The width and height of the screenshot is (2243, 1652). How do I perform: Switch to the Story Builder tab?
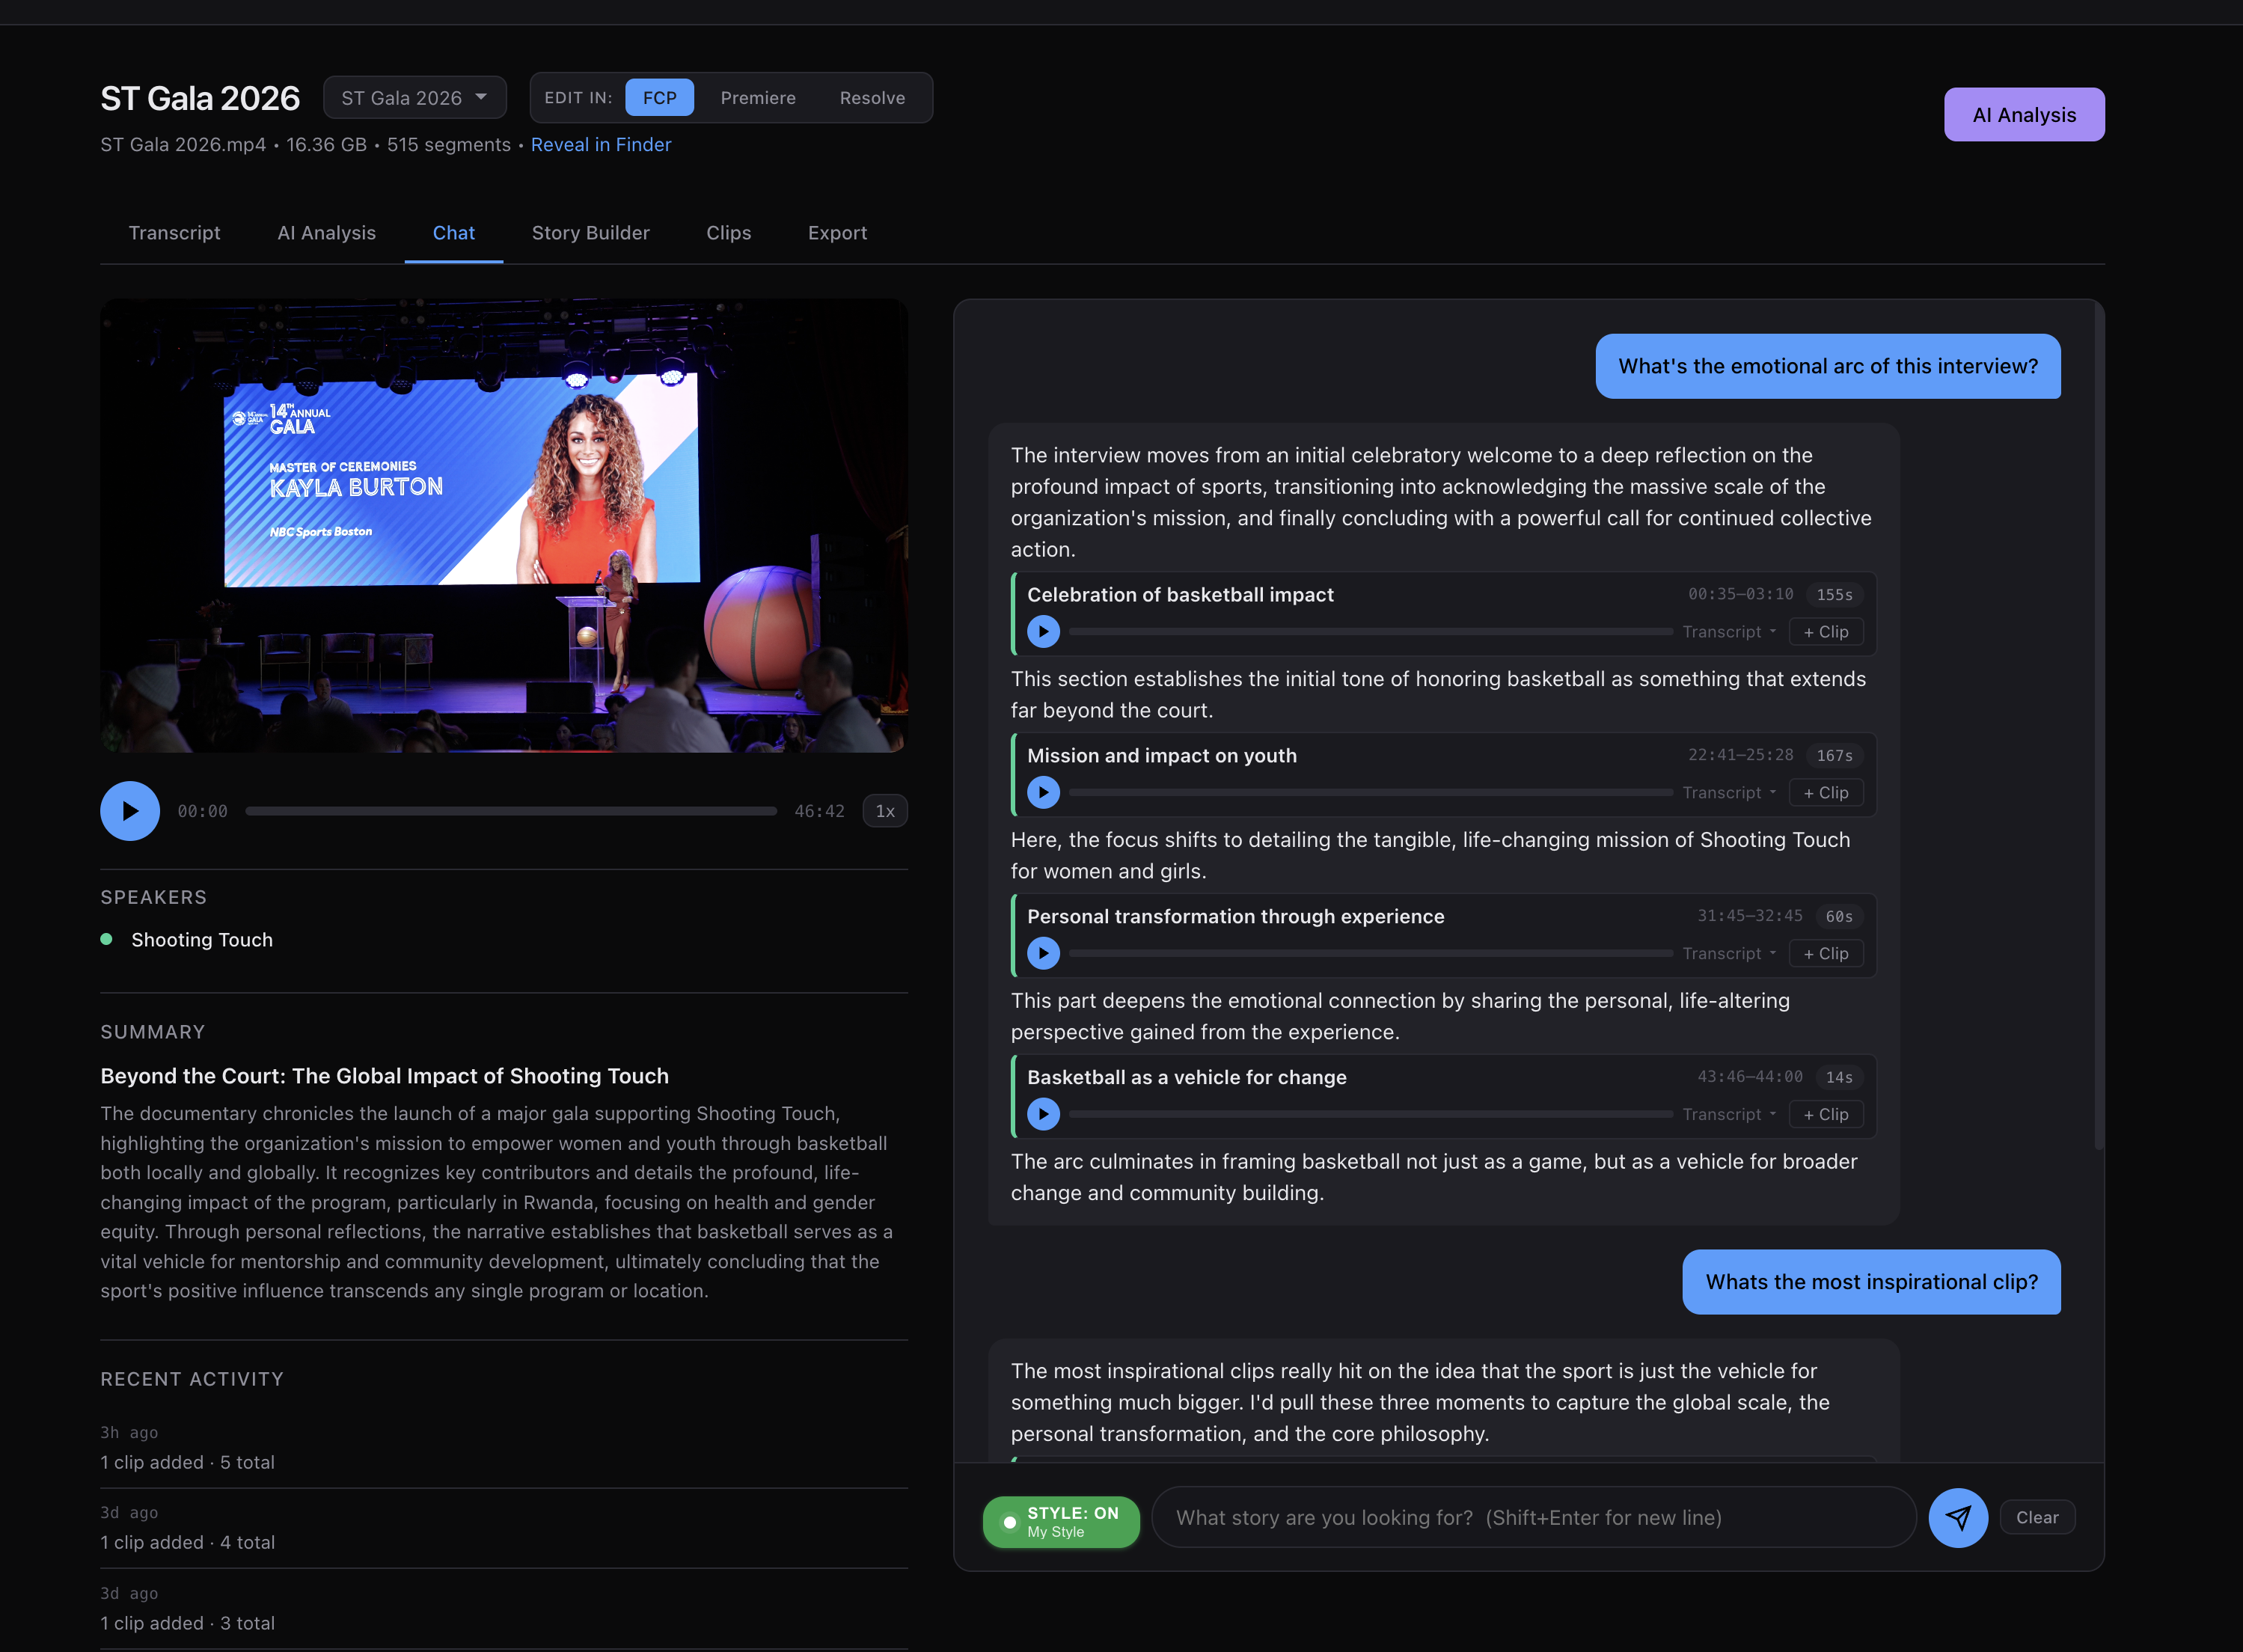pos(590,233)
